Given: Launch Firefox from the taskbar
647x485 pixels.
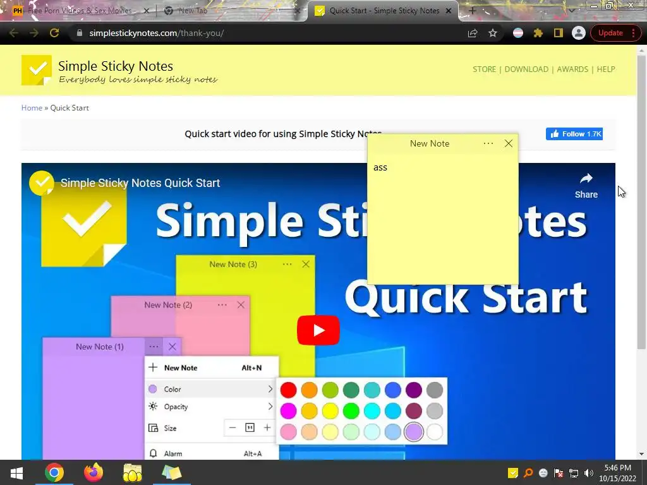Looking at the screenshot, I should 94,472.
